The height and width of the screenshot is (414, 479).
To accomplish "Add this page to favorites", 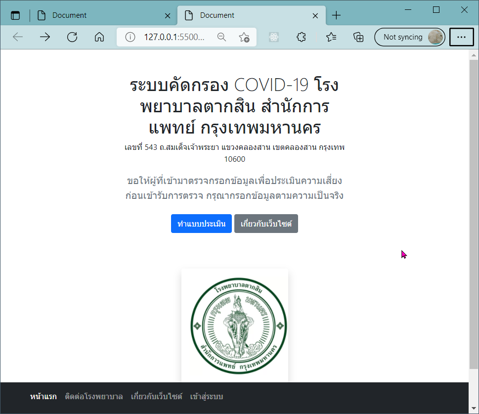I will (x=244, y=37).
